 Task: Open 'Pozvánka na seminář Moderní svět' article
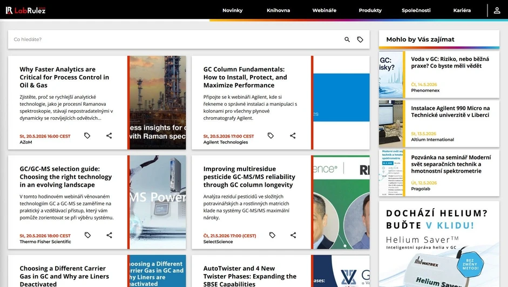tap(451, 164)
